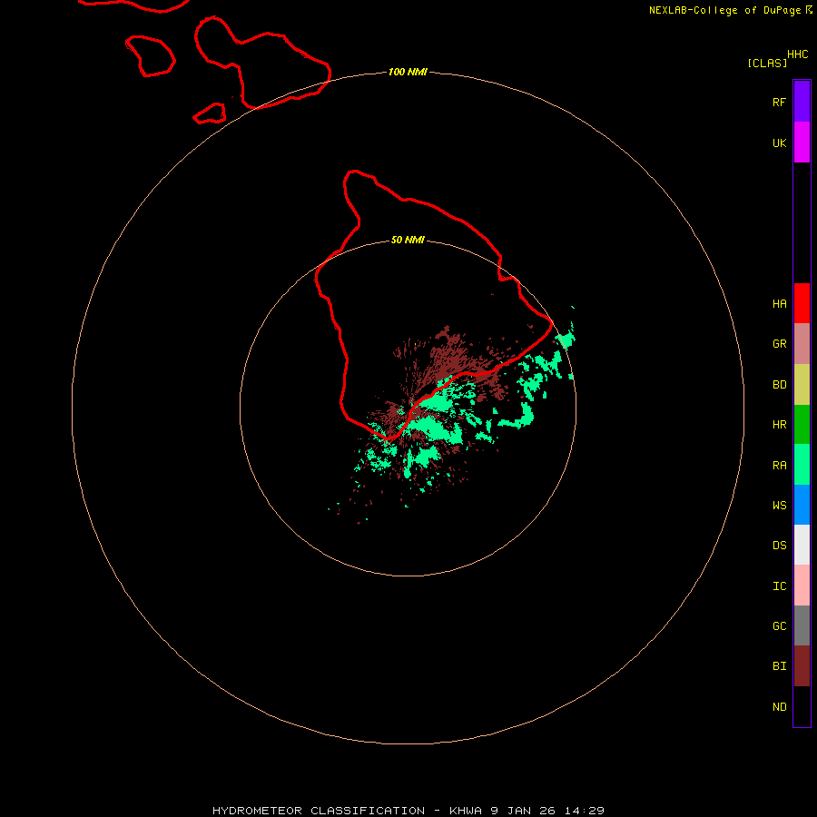Click the RF legend label
The height and width of the screenshot is (817, 817).
pos(779,102)
